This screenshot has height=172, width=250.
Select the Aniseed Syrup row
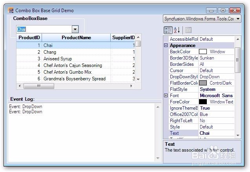point(76,59)
